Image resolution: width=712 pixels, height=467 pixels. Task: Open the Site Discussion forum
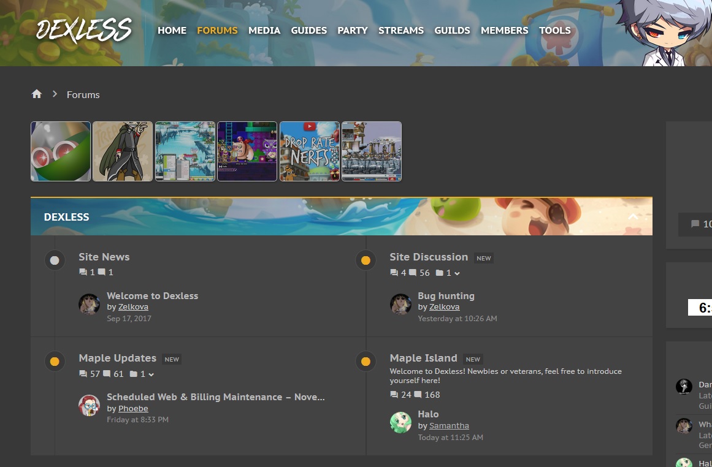tap(429, 257)
